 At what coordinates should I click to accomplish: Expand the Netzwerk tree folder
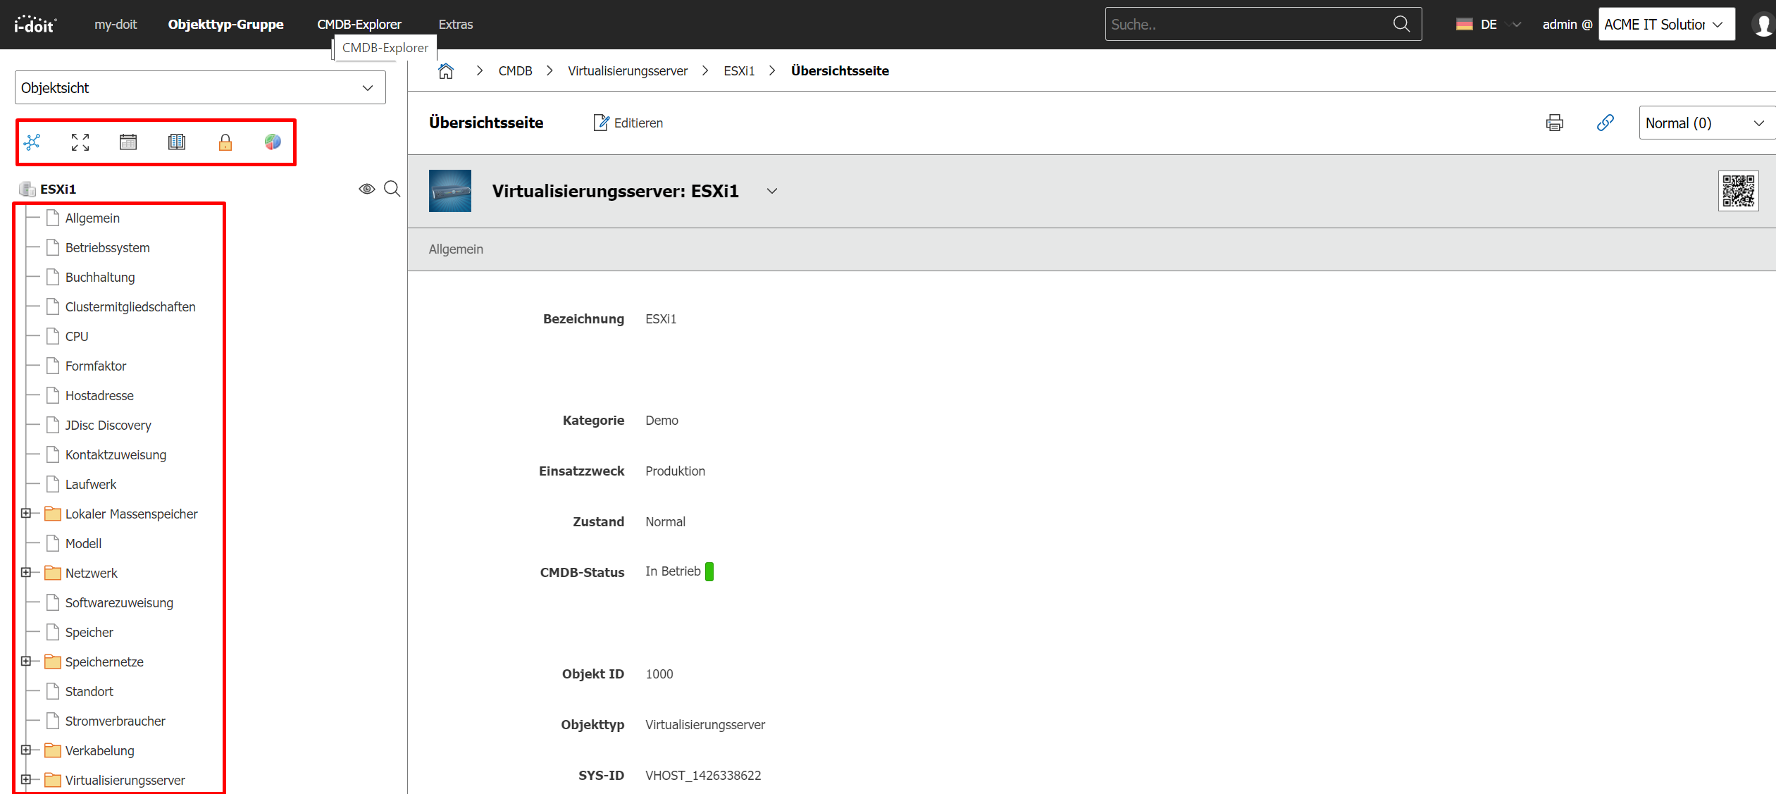[26, 573]
